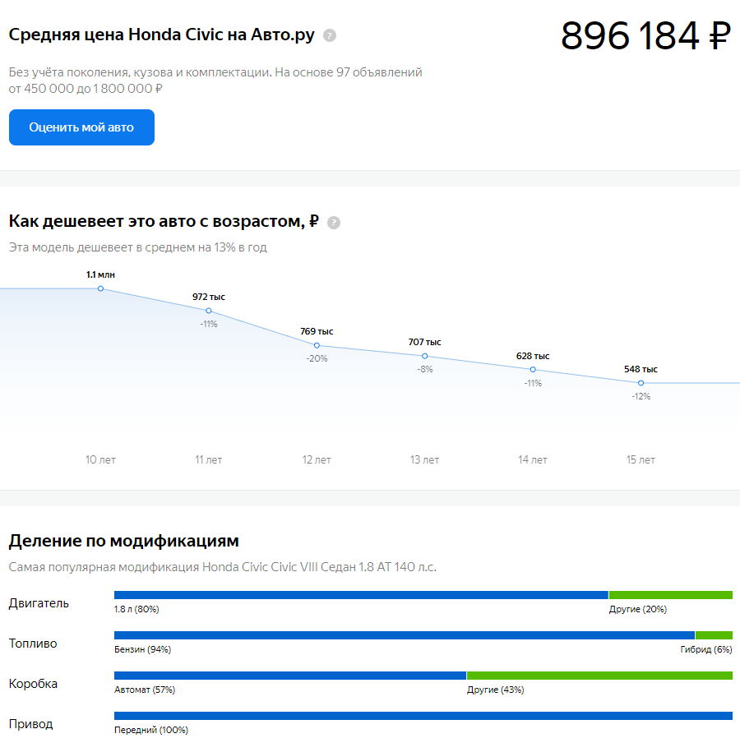The height and width of the screenshot is (752, 740).
Task: Select the 11 лет chart point at 972 тыс
Action: click(209, 311)
